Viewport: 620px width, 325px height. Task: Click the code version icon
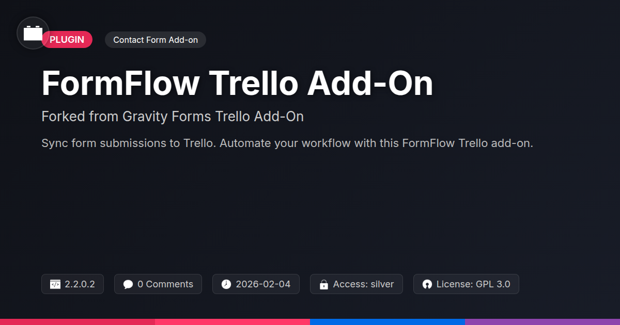55,284
